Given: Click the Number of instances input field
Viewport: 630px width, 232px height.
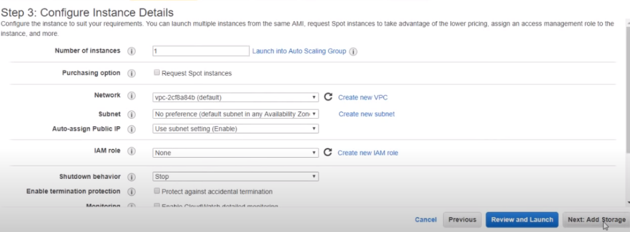Looking at the screenshot, I should pos(201,51).
